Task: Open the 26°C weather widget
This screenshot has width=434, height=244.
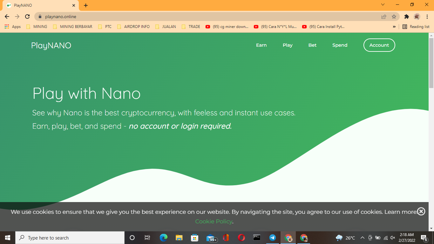Action: 345,238
